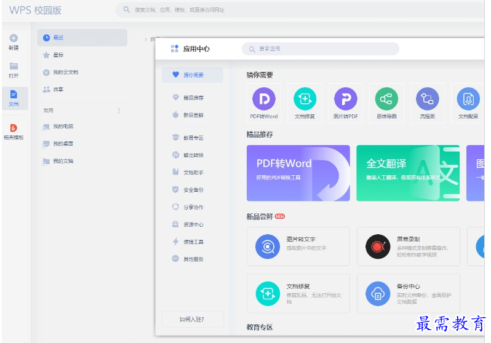Click the 精品推荐 section heading
The width and height of the screenshot is (491, 343).
coord(260,135)
